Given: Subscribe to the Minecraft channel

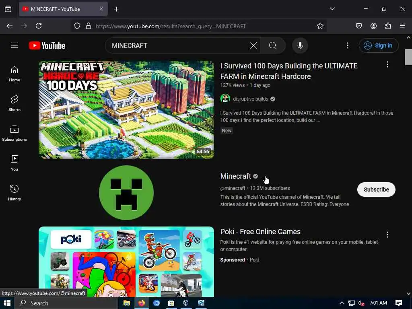Looking at the screenshot, I should [376, 190].
